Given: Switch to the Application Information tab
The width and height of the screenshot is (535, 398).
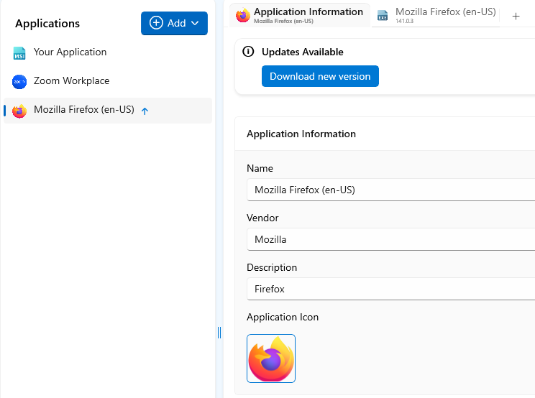Looking at the screenshot, I should click(308, 12).
